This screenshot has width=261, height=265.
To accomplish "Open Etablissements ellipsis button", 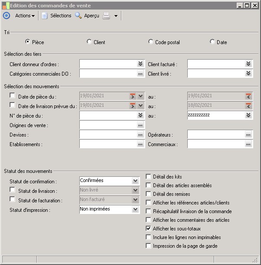I will coord(140,144).
